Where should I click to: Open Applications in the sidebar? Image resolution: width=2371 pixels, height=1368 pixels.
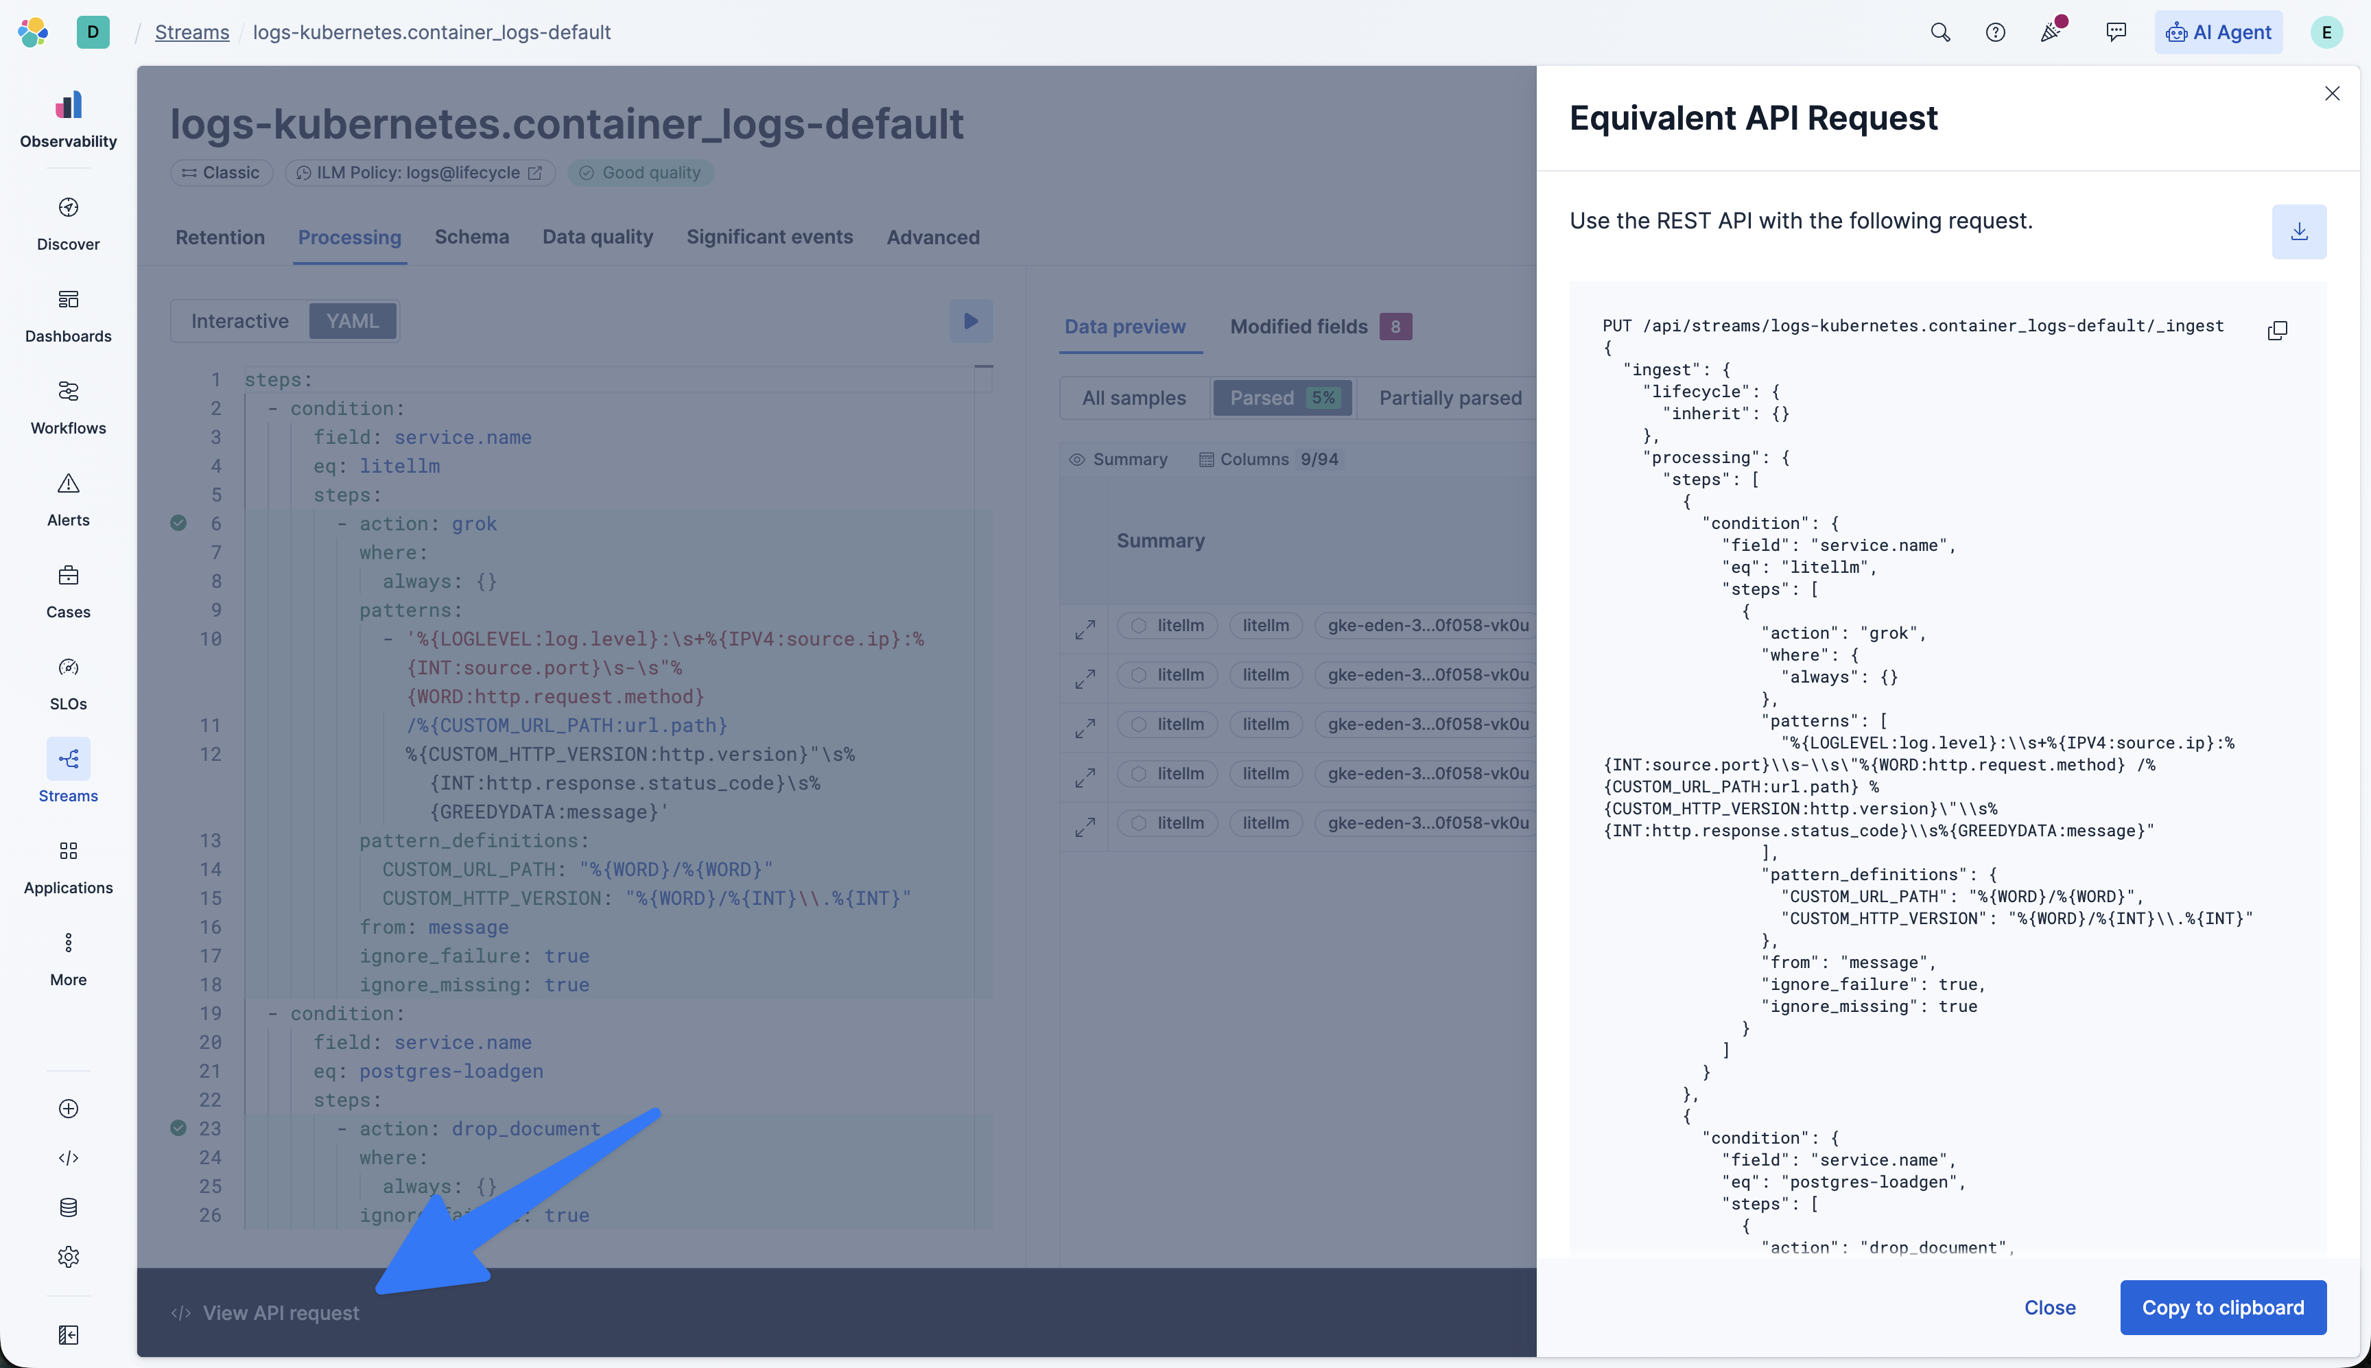(68, 867)
